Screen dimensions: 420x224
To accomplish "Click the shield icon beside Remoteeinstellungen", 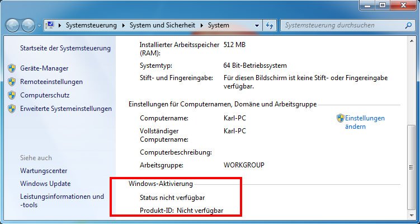I will click(x=12, y=82).
